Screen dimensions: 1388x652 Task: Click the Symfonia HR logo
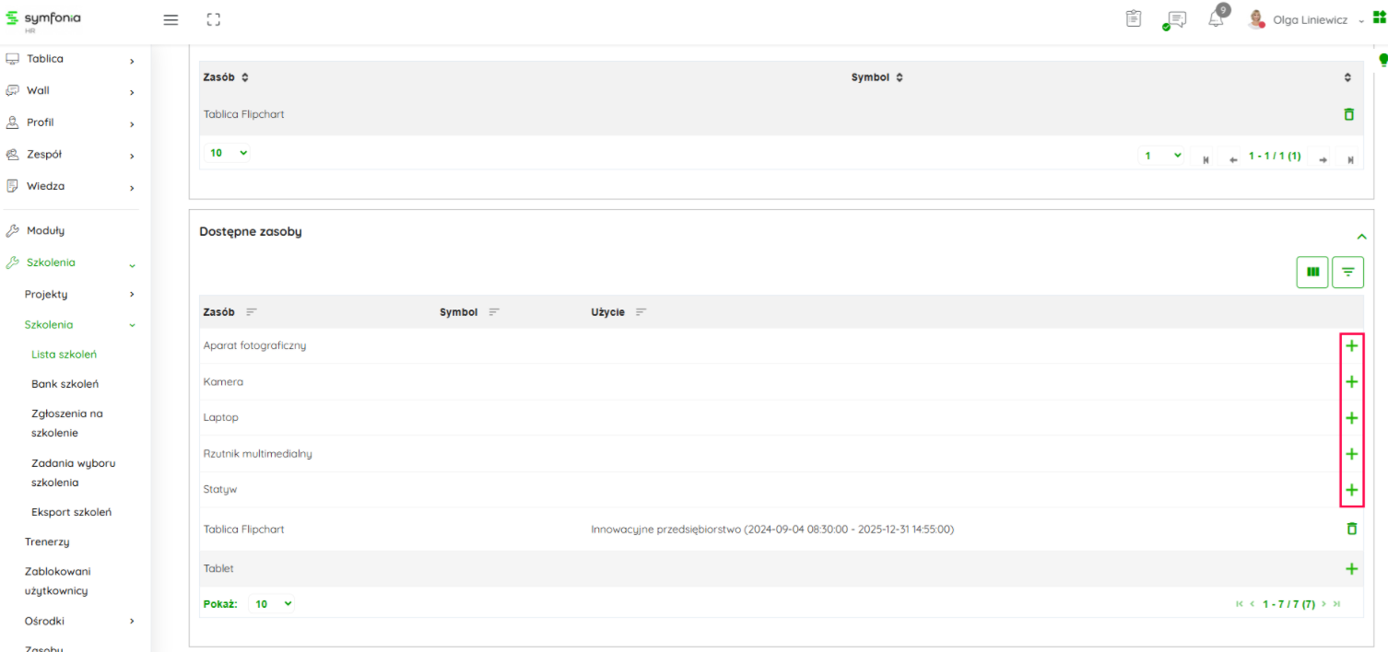point(43,19)
